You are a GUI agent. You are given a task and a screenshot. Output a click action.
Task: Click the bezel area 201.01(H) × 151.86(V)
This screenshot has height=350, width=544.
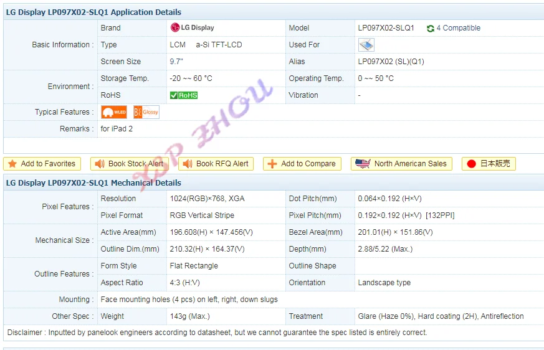pos(395,232)
